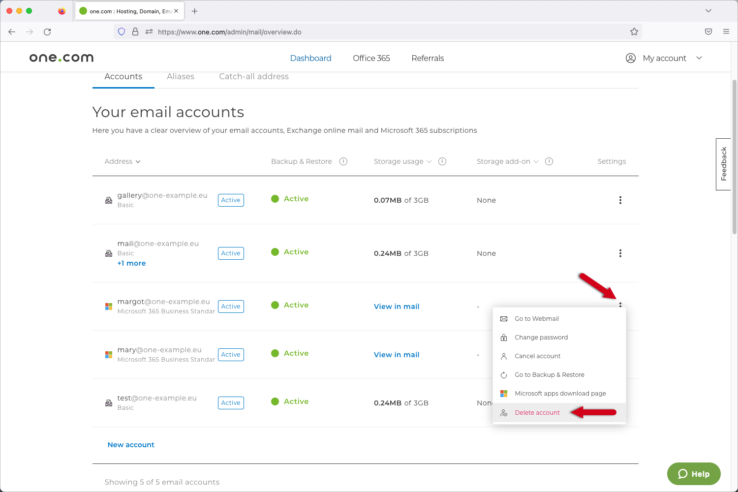Expand the My account dropdown

[664, 58]
